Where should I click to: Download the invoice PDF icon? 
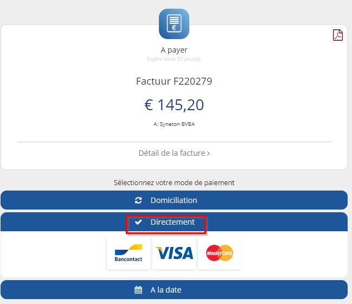click(x=338, y=35)
